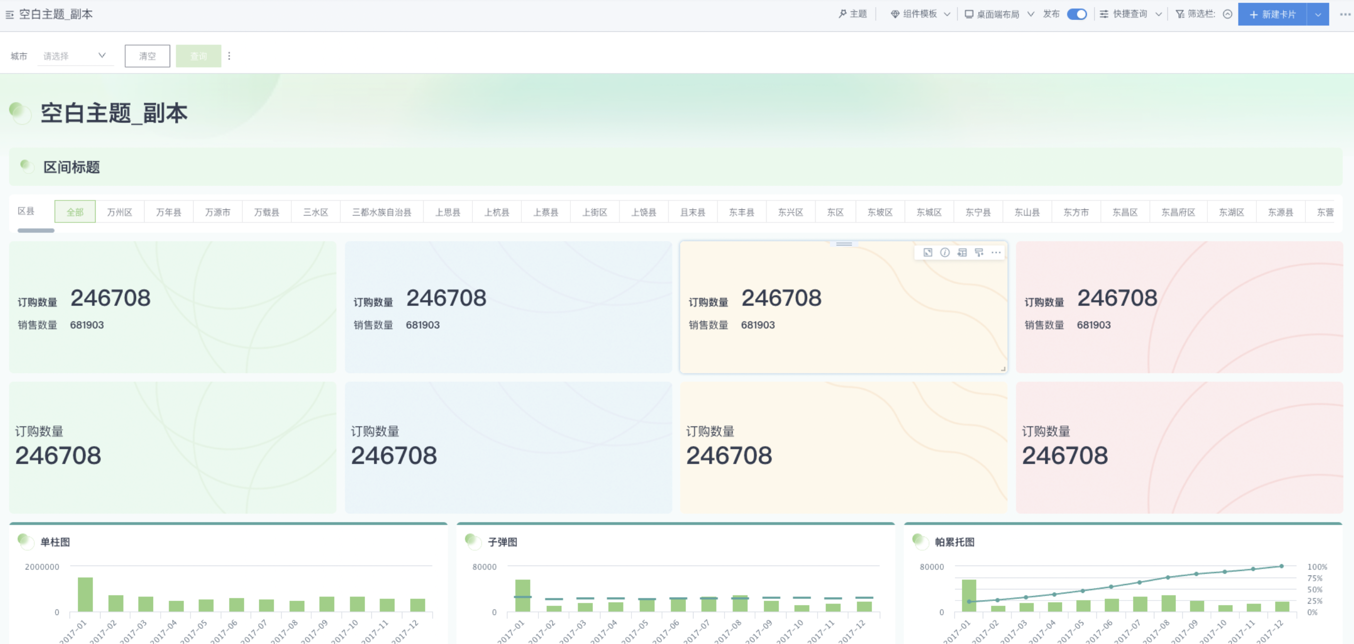Click the 空白主题_副本 title in the top bar

pyautogui.click(x=56, y=14)
